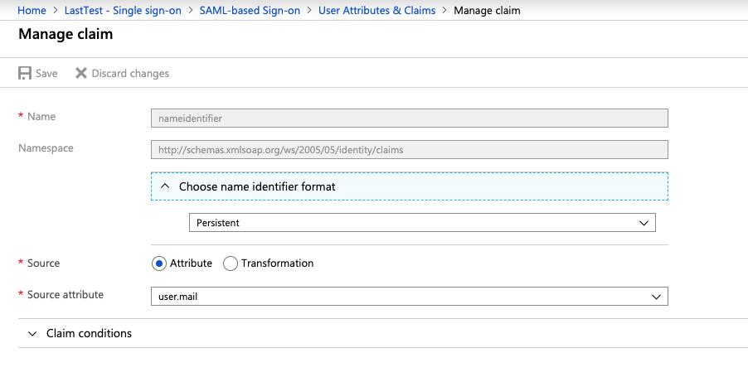Image resolution: width=748 pixels, height=377 pixels.
Task: Return to User Attributes & Claims breadcrumb
Action: [376, 10]
